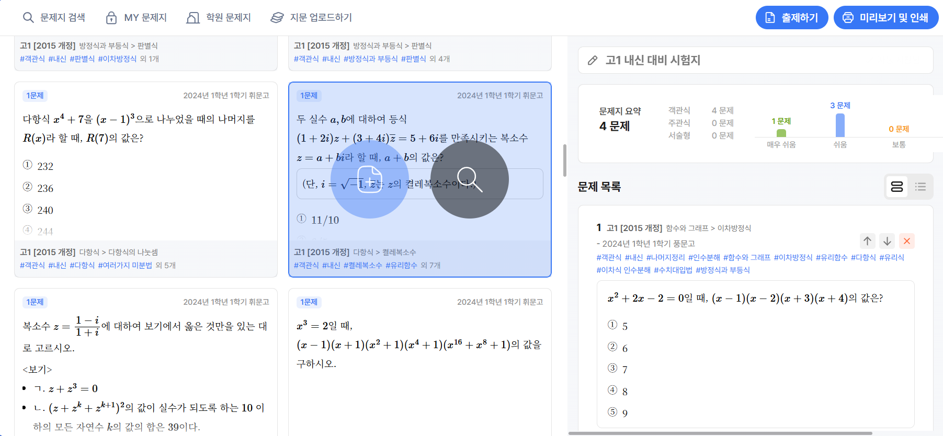Open the 다항식 x⁴+7 remainder problem card

click(x=146, y=179)
